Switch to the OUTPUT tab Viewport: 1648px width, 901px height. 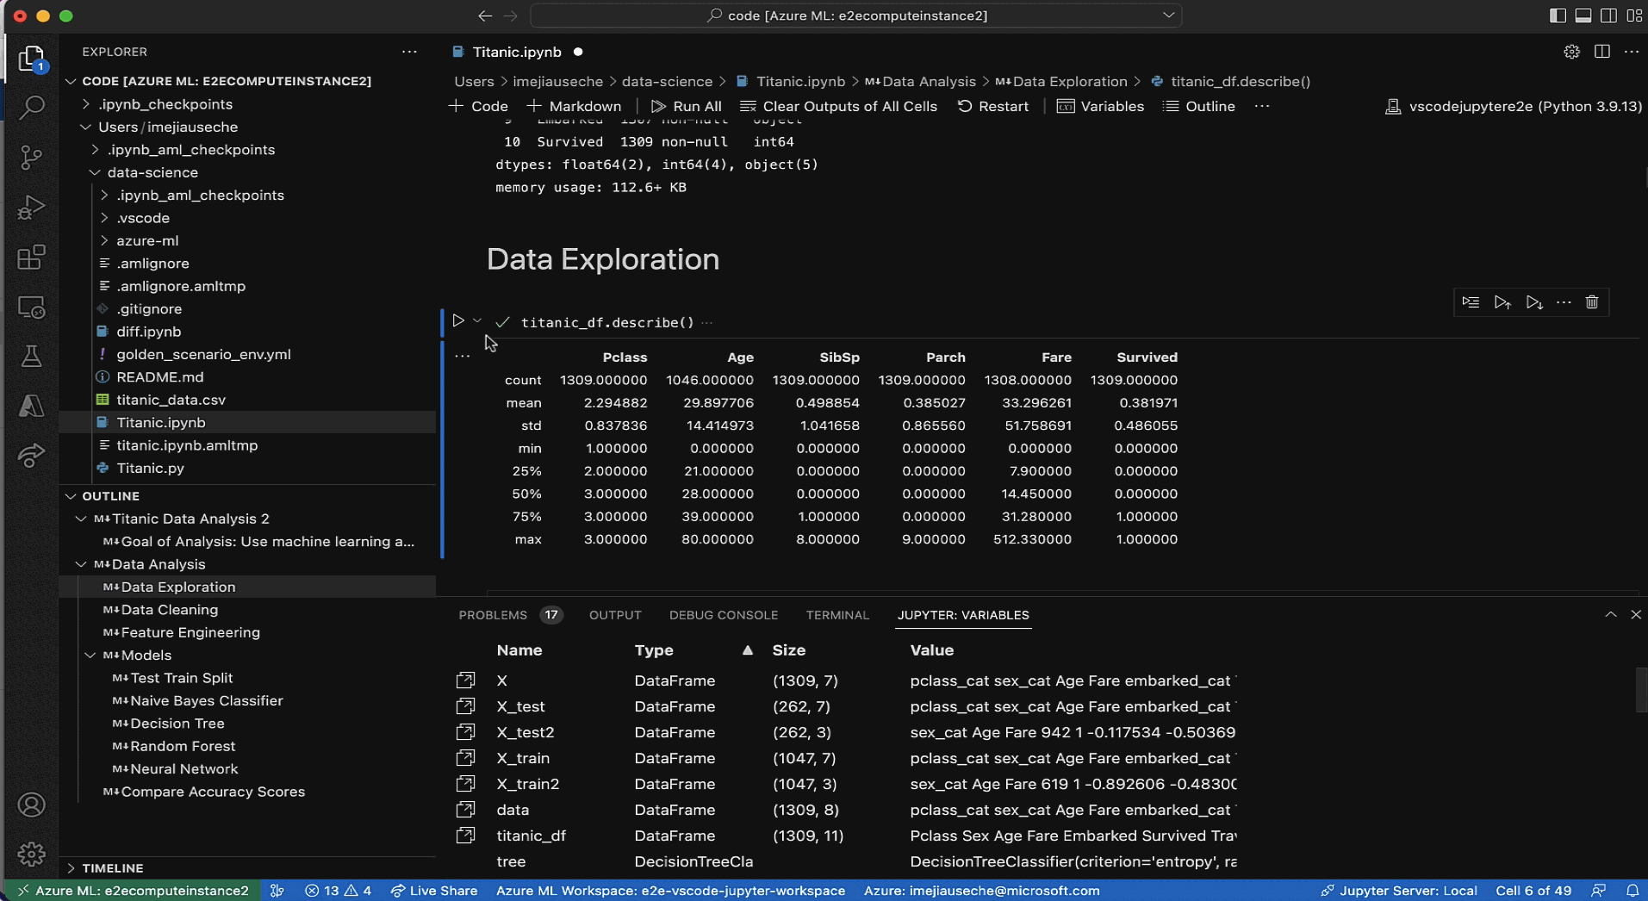[615, 615]
